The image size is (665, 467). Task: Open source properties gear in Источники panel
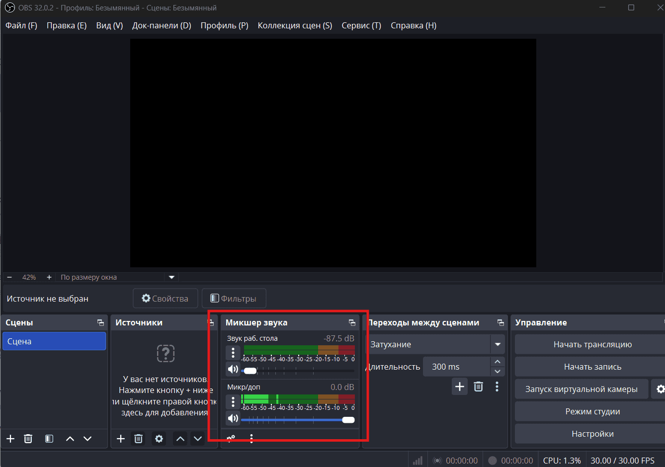click(159, 439)
